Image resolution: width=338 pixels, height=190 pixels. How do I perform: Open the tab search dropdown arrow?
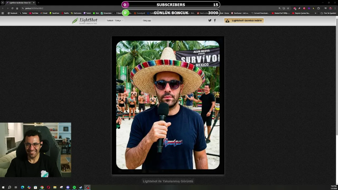(x=3, y=3)
